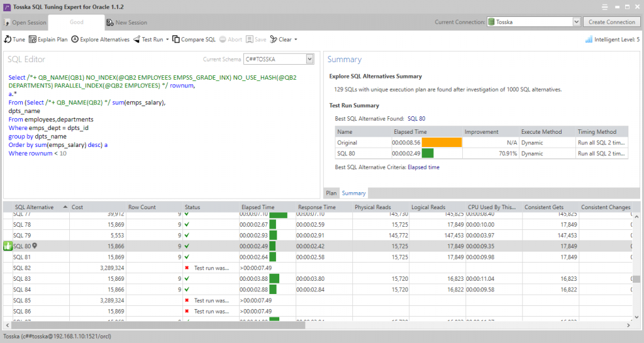Open the title bar hamburger menu

tap(604, 7)
